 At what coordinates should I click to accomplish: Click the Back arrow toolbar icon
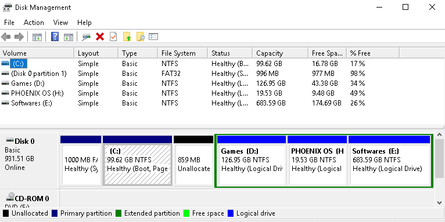(x=6, y=37)
